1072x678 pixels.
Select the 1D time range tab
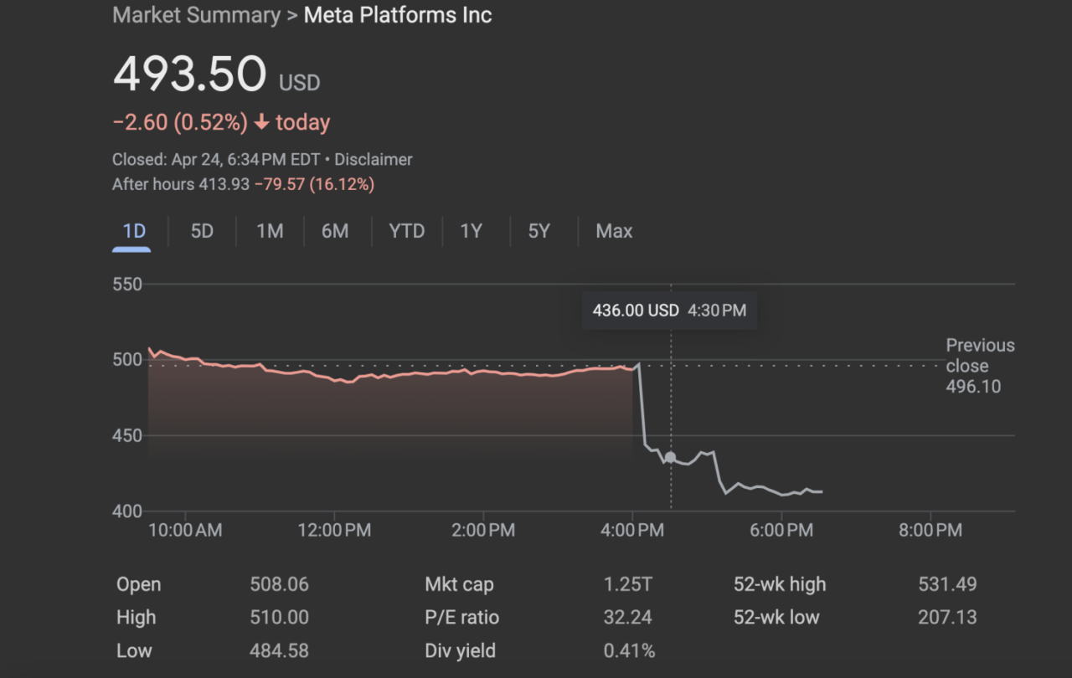(x=134, y=231)
